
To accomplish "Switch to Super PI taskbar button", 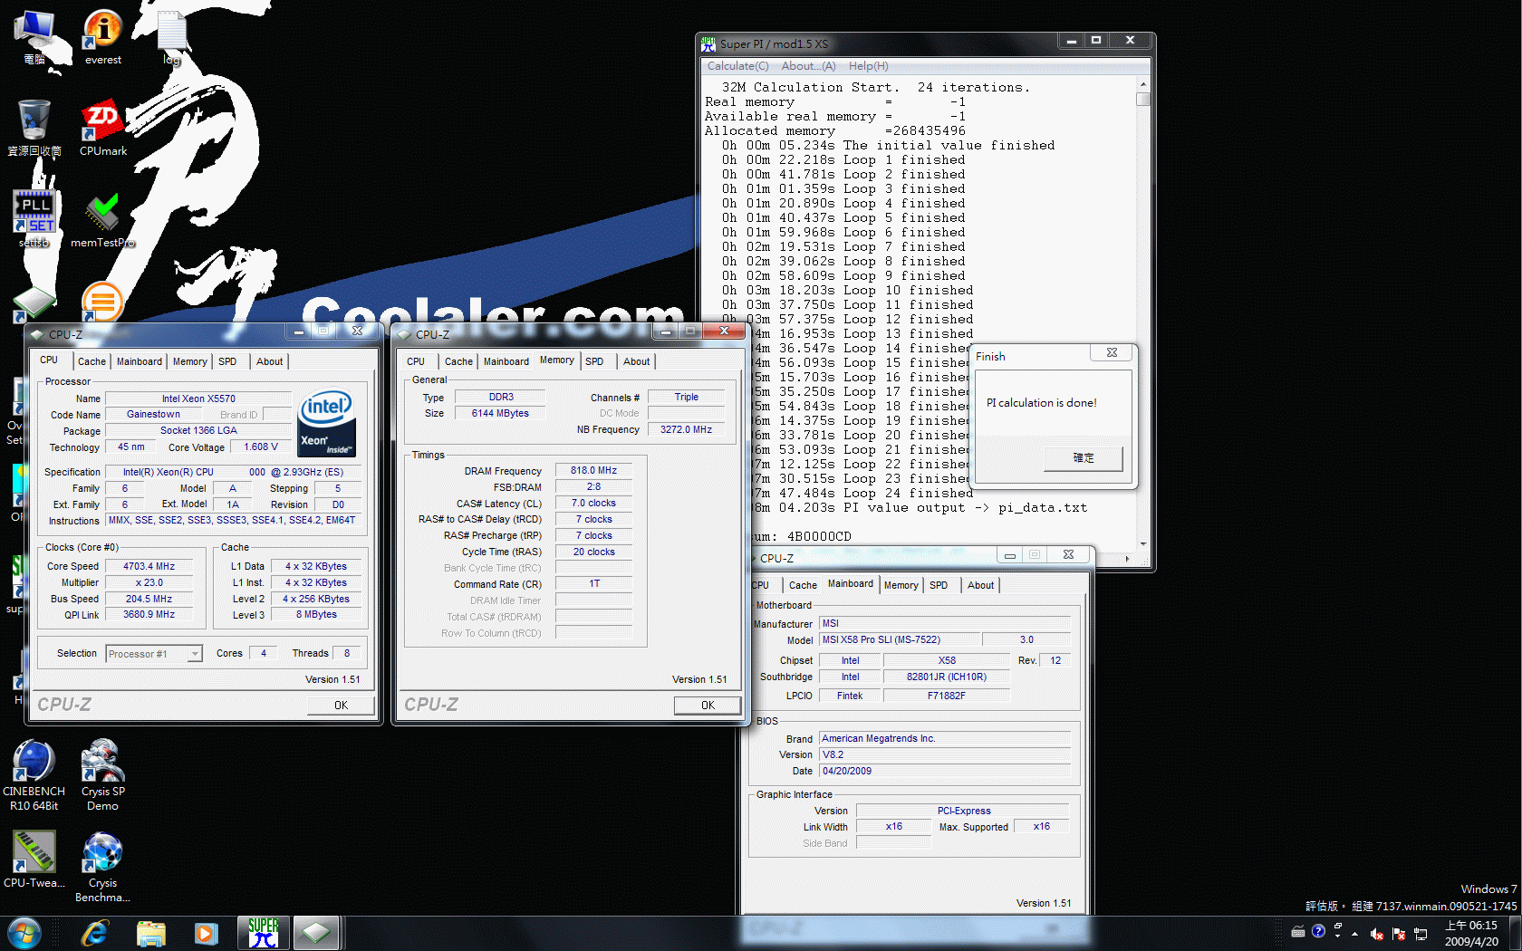I will pos(263,933).
